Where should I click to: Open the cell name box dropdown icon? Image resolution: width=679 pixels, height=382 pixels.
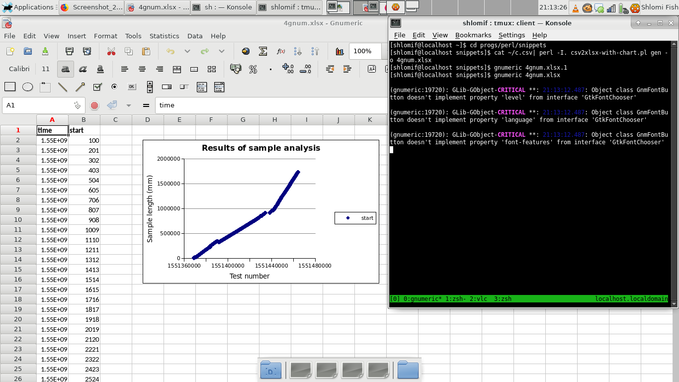click(77, 105)
